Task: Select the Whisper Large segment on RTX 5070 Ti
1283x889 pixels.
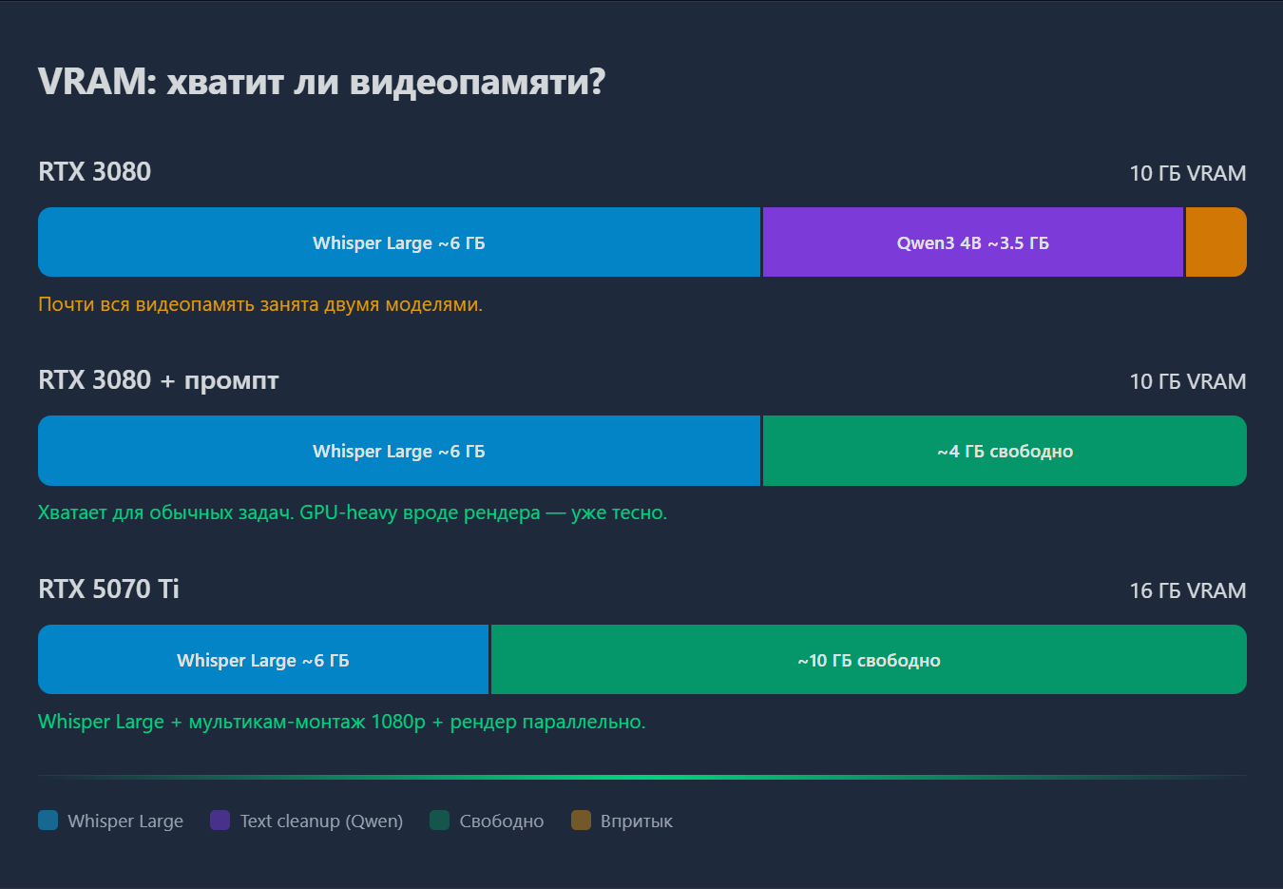Action: 263,659
